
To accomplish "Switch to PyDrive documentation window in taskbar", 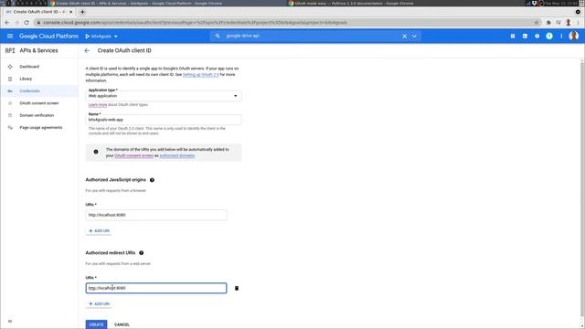I will coord(351,3).
